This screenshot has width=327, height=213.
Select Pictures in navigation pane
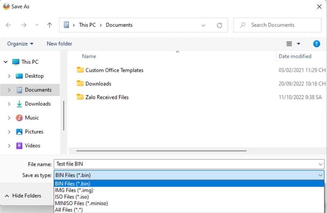[x=34, y=131]
